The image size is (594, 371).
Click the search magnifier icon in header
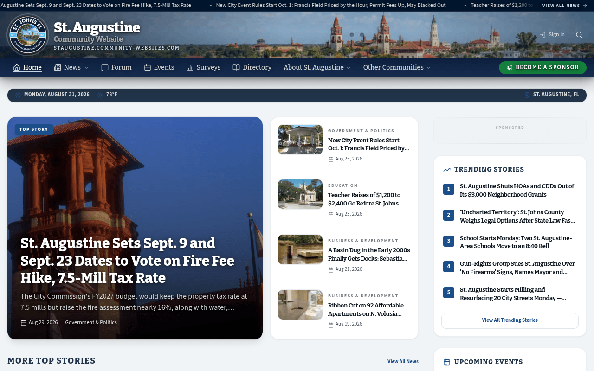(x=579, y=35)
